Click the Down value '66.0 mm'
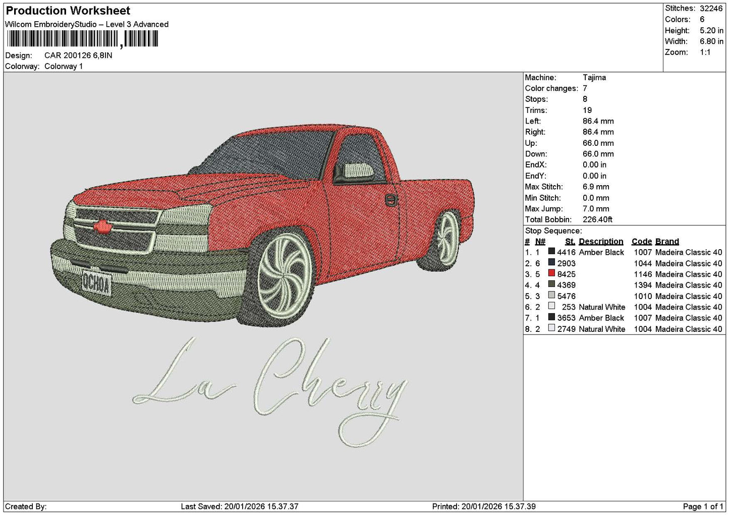The height and width of the screenshot is (515, 729). tap(598, 154)
